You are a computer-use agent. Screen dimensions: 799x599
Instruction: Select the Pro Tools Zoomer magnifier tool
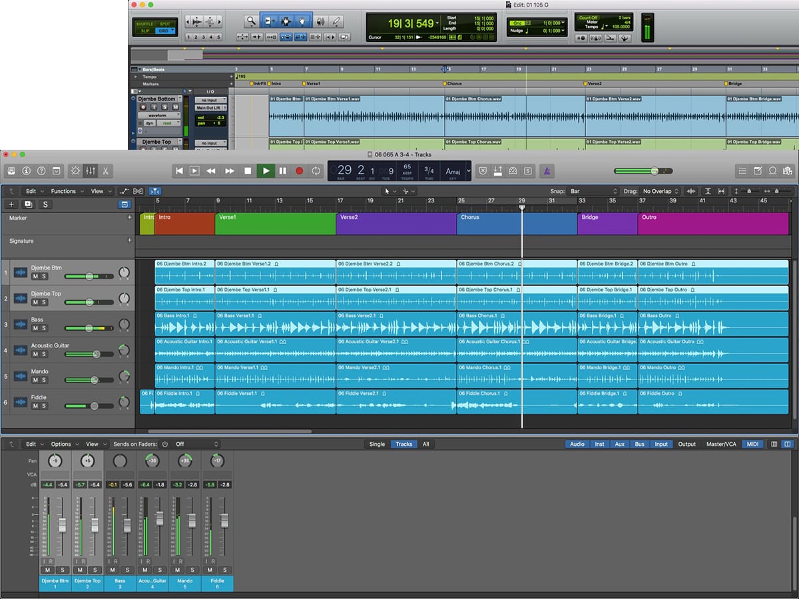pyautogui.click(x=250, y=21)
